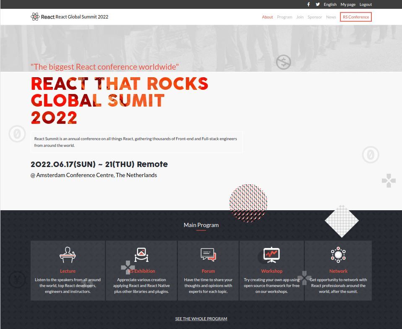Click the biggest React conference worldwide quote
The width and height of the screenshot is (402, 329).
tap(104, 67)
